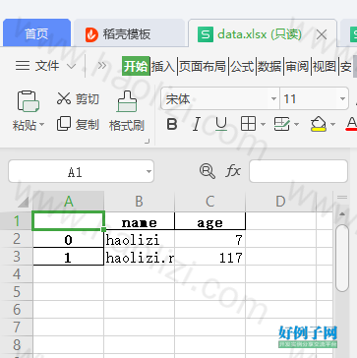Click the zoom magnifier next to fx
Viewport: 357px width, 358px height.
point(208,171)
